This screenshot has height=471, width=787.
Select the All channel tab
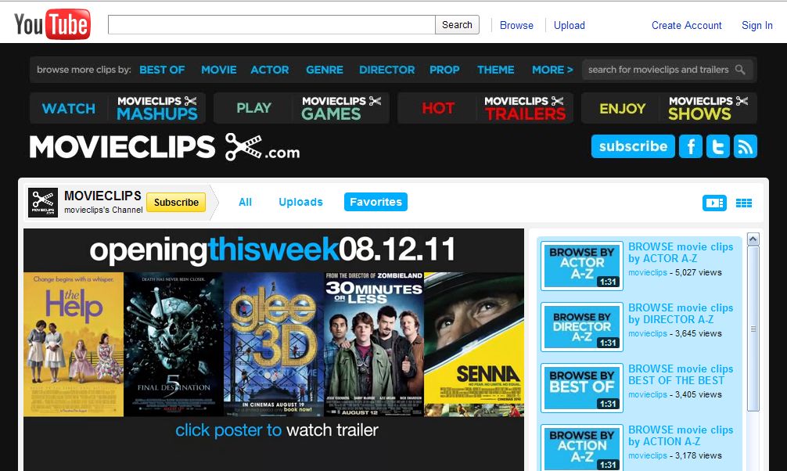245,202
